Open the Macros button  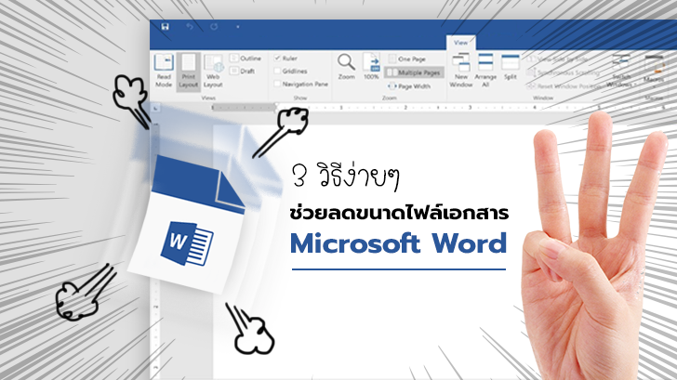point(654,69)
